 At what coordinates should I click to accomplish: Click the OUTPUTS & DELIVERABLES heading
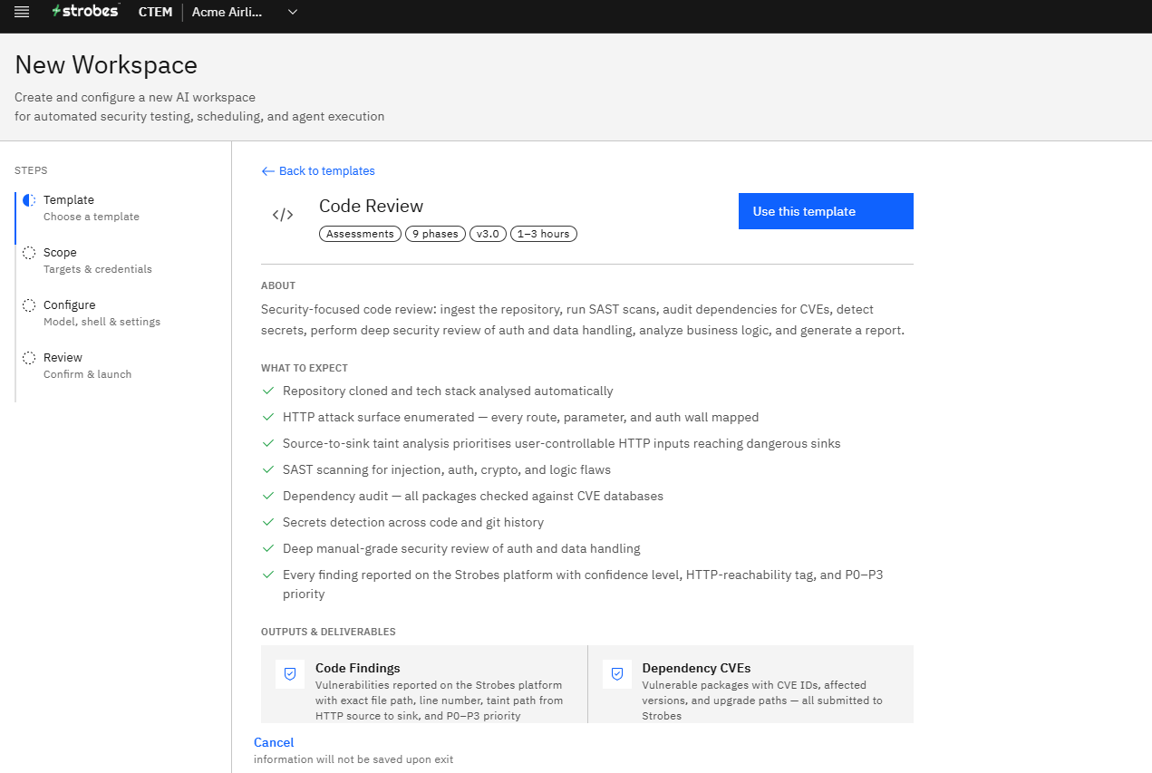pyautogui.click(x=328, y=632)
